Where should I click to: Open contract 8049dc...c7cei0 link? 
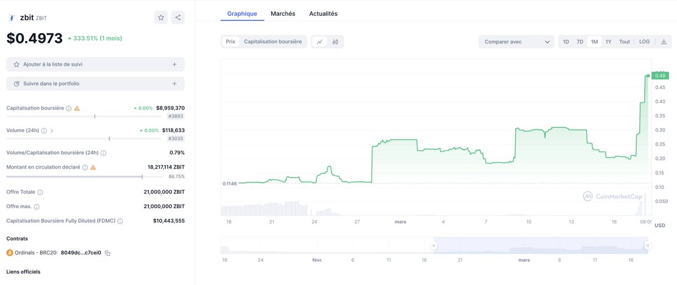(81, 253)
